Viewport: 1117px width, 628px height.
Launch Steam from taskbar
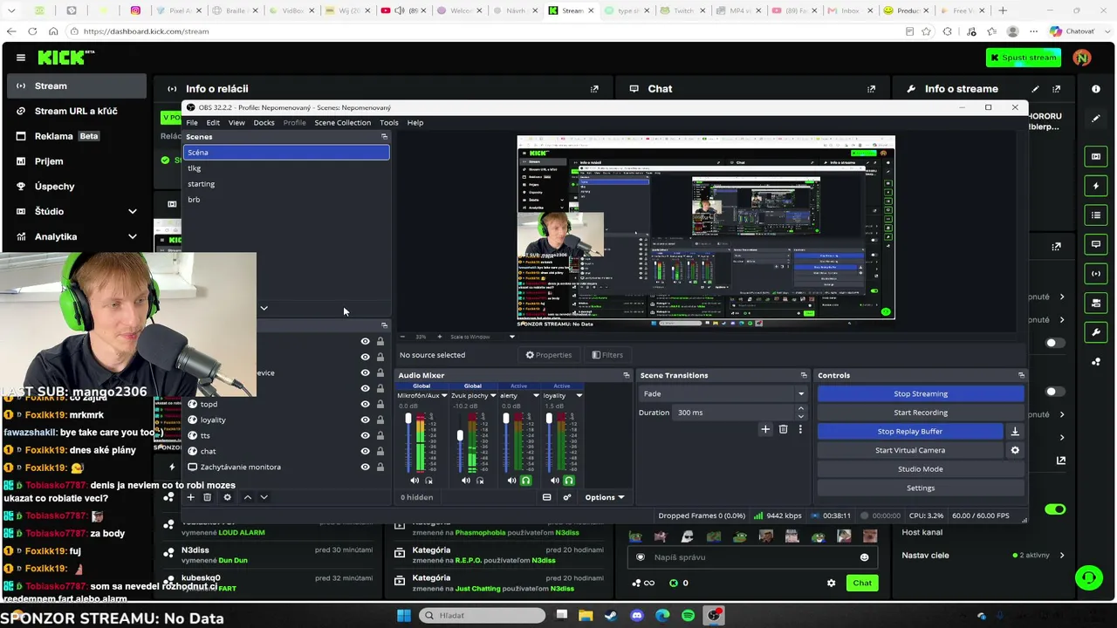tap(611, 616)
